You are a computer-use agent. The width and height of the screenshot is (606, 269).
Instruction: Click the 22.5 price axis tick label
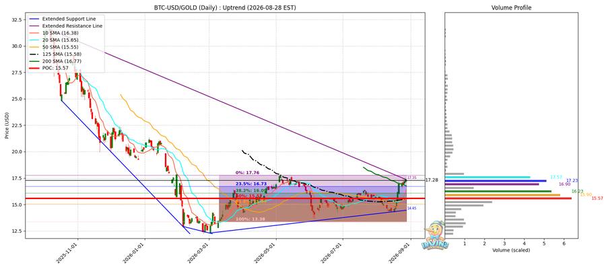coord(18,126)
